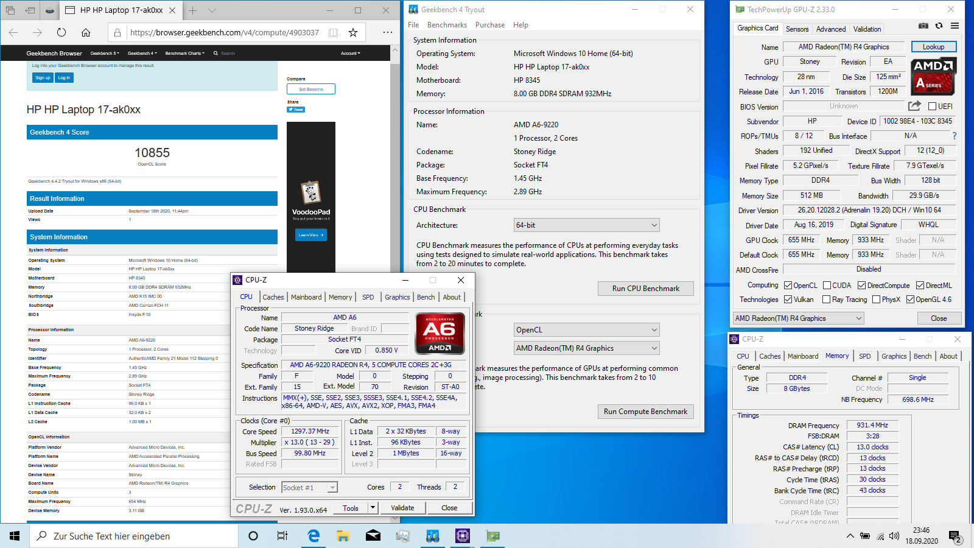The width and height of the screenshot is (974, 548).
Task: Click the AMD A-Series logo in GPU-Z
Action: click(934, 76)
